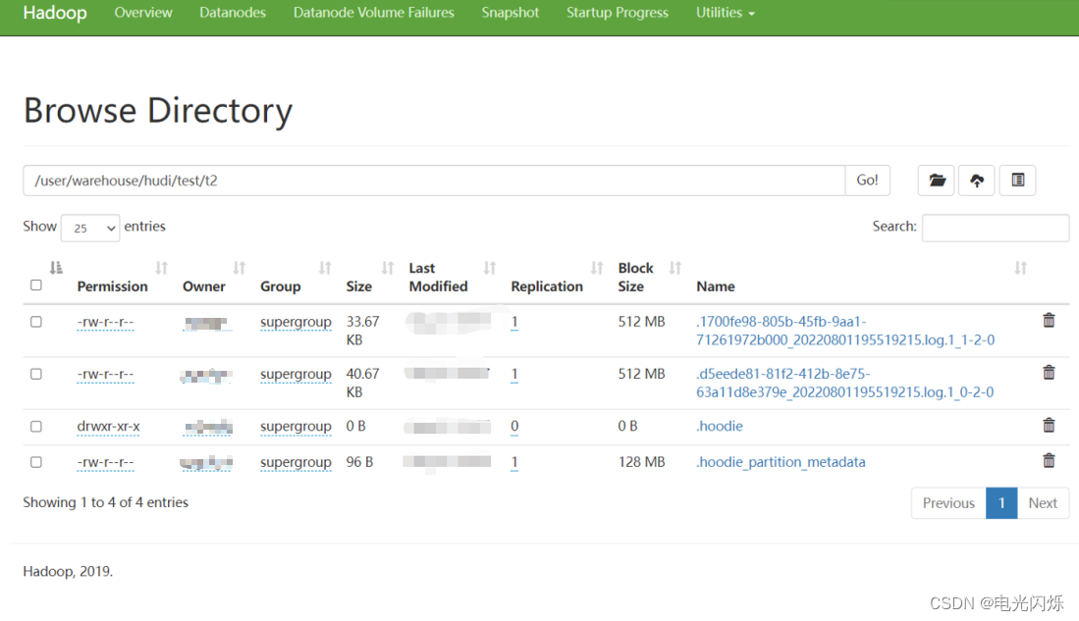Delete the .d5eede81 log file
Image resolution: width=1079 pixels, height=621 pixels.
pyautogui.click(x=1049, y=373)
